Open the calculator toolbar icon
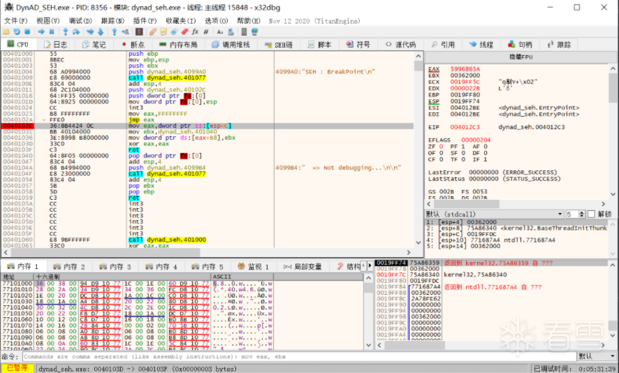 (x=245, y=32)
